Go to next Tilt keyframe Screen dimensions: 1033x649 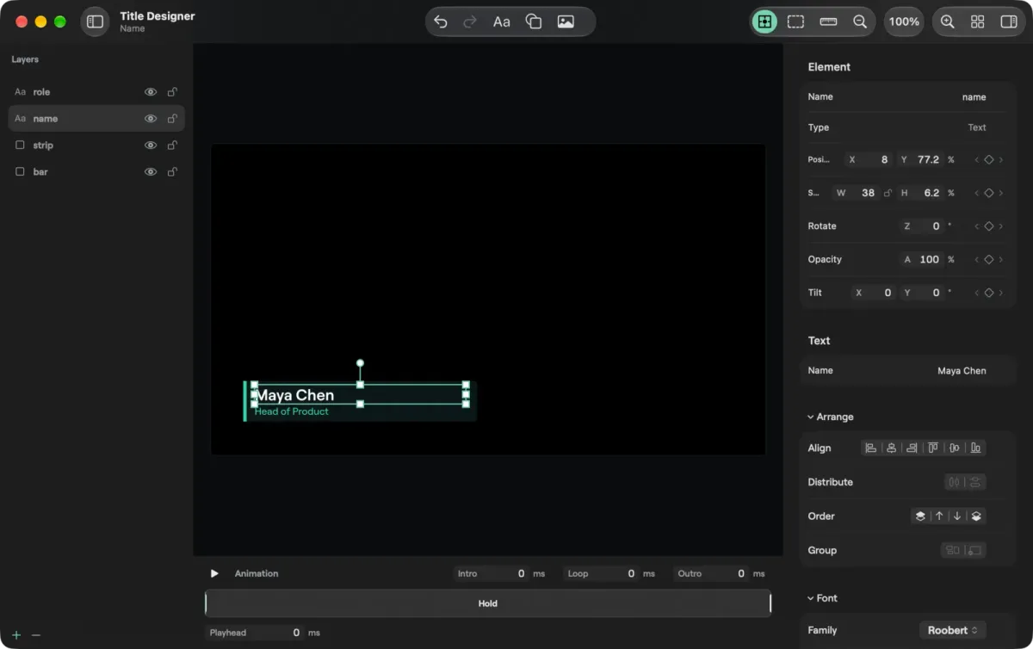pos(1001,293)
